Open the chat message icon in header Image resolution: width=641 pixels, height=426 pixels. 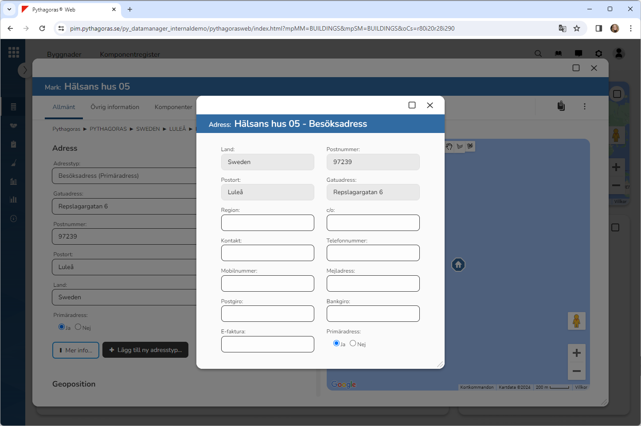coord(578,54)
